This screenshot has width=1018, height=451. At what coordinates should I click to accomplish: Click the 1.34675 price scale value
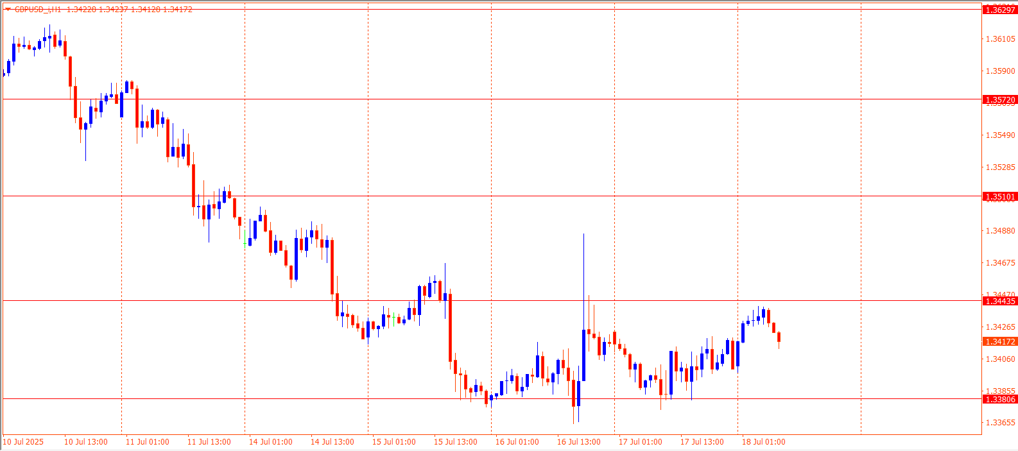(x=1001, y=263)
